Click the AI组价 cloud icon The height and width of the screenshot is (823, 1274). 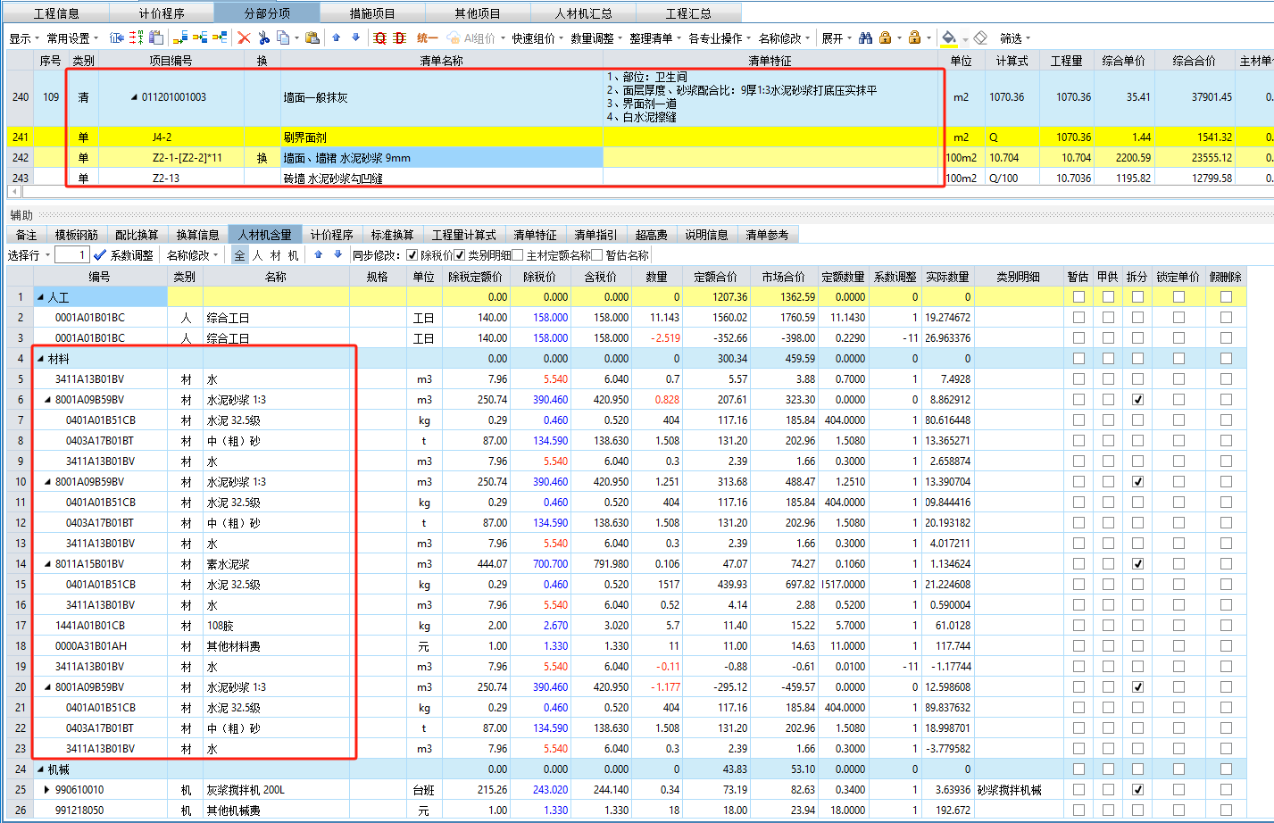click(454, 37)
